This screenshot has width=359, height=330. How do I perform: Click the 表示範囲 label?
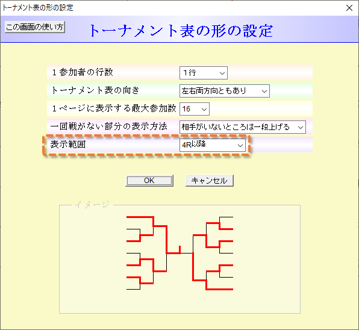(x=68, y=145)
